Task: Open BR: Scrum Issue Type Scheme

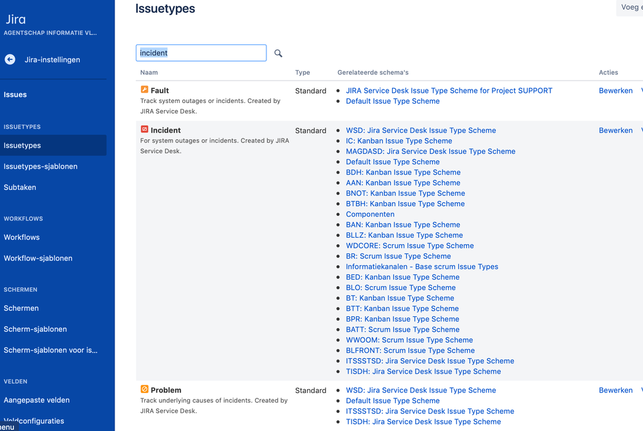Action: tap(398, 256)
